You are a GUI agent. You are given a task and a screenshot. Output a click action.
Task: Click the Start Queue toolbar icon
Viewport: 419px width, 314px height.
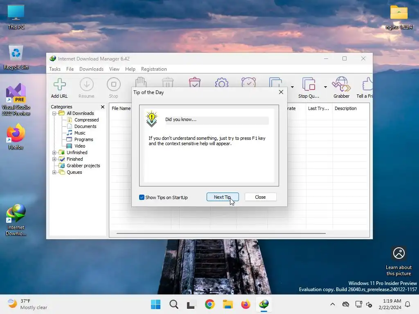pos(275,82)
